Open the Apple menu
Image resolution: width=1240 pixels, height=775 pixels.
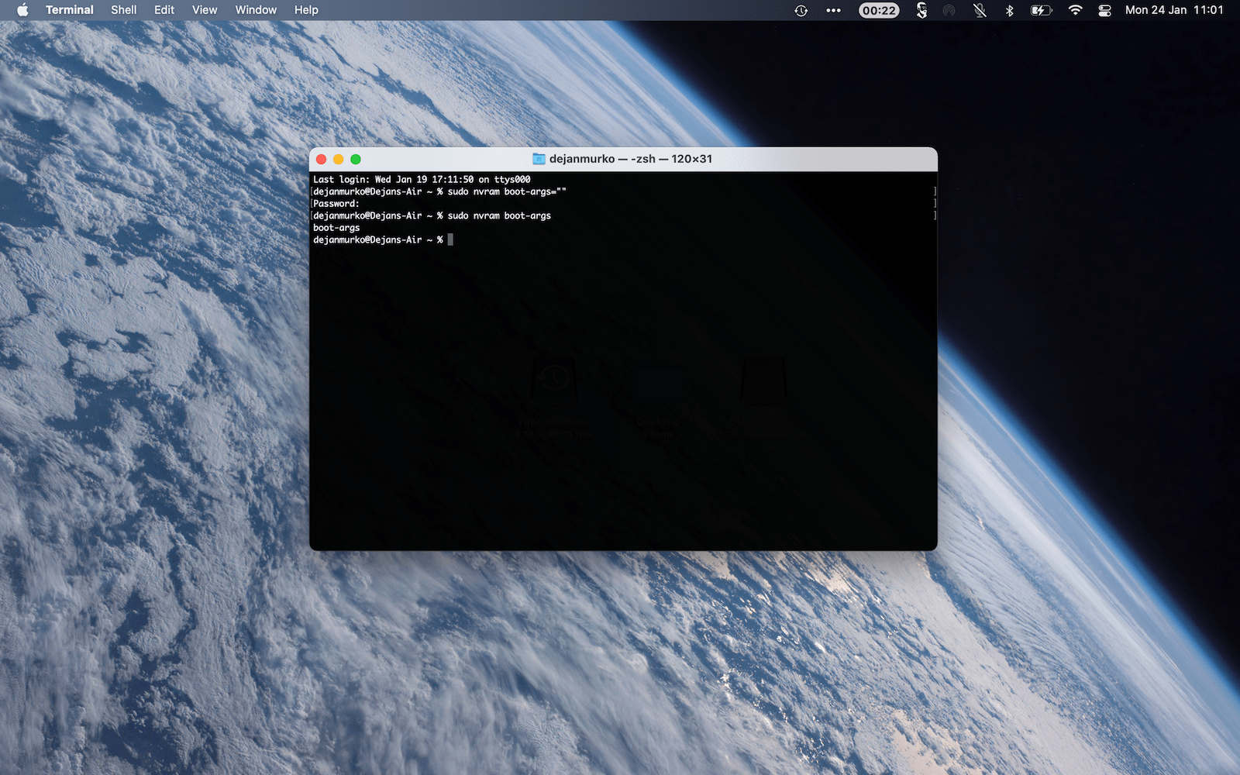coord(22,10)
